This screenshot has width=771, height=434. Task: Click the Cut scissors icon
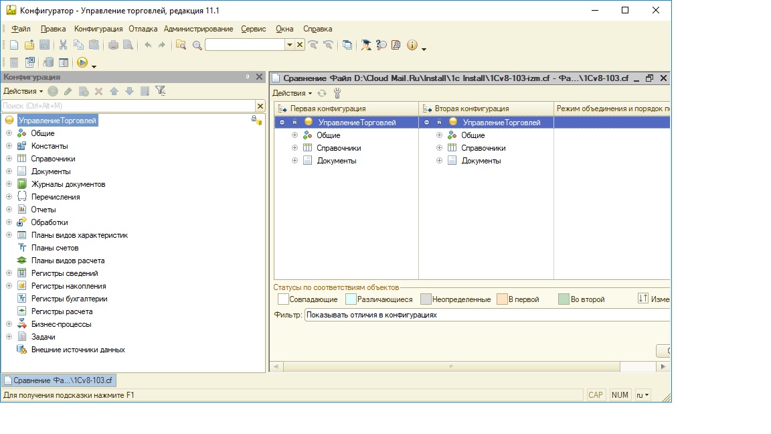[x=63, y=45]
